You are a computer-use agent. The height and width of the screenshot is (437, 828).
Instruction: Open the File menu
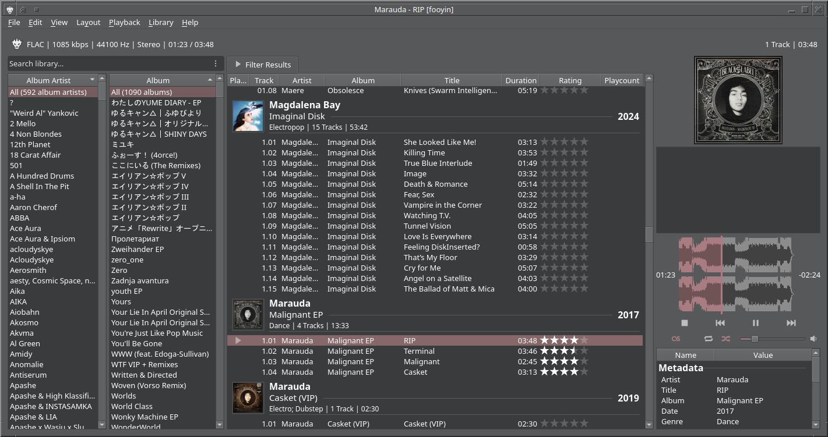[x=14, y=22]
